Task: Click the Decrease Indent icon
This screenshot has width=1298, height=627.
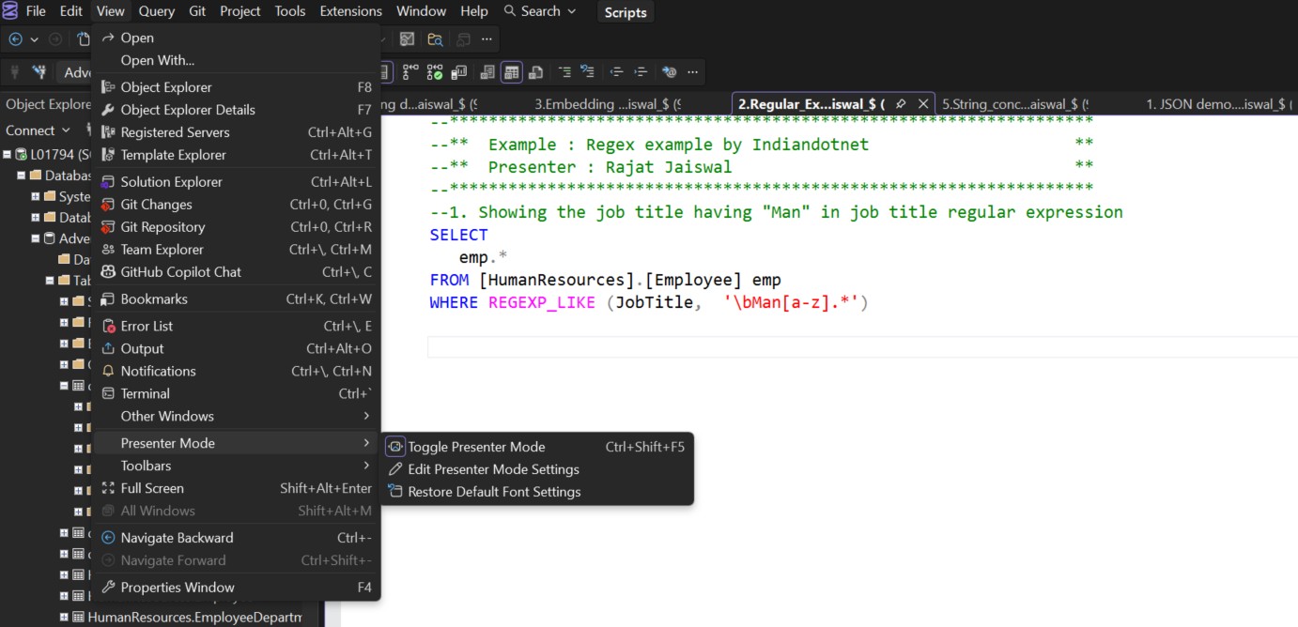Action: coord(617,72)
